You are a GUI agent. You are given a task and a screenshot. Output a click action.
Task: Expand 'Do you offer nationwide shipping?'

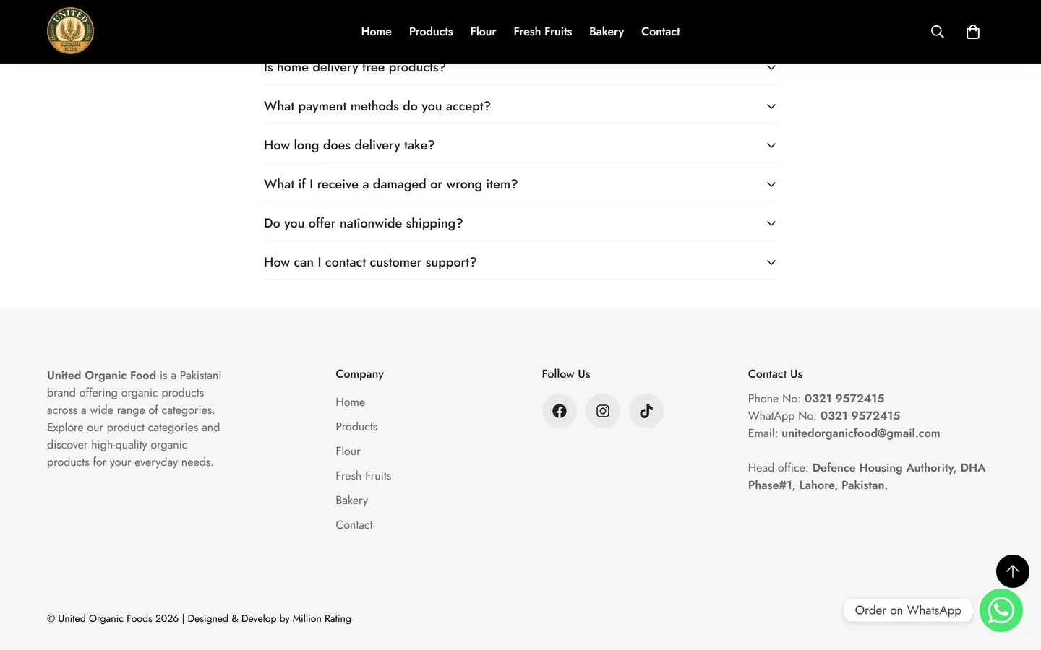(520, 223)
